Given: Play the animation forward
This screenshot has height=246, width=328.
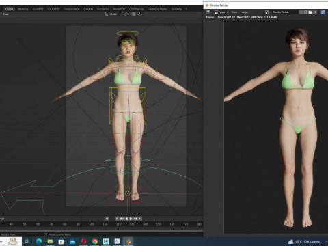Looking at the screenshot, I should [131, 219].
